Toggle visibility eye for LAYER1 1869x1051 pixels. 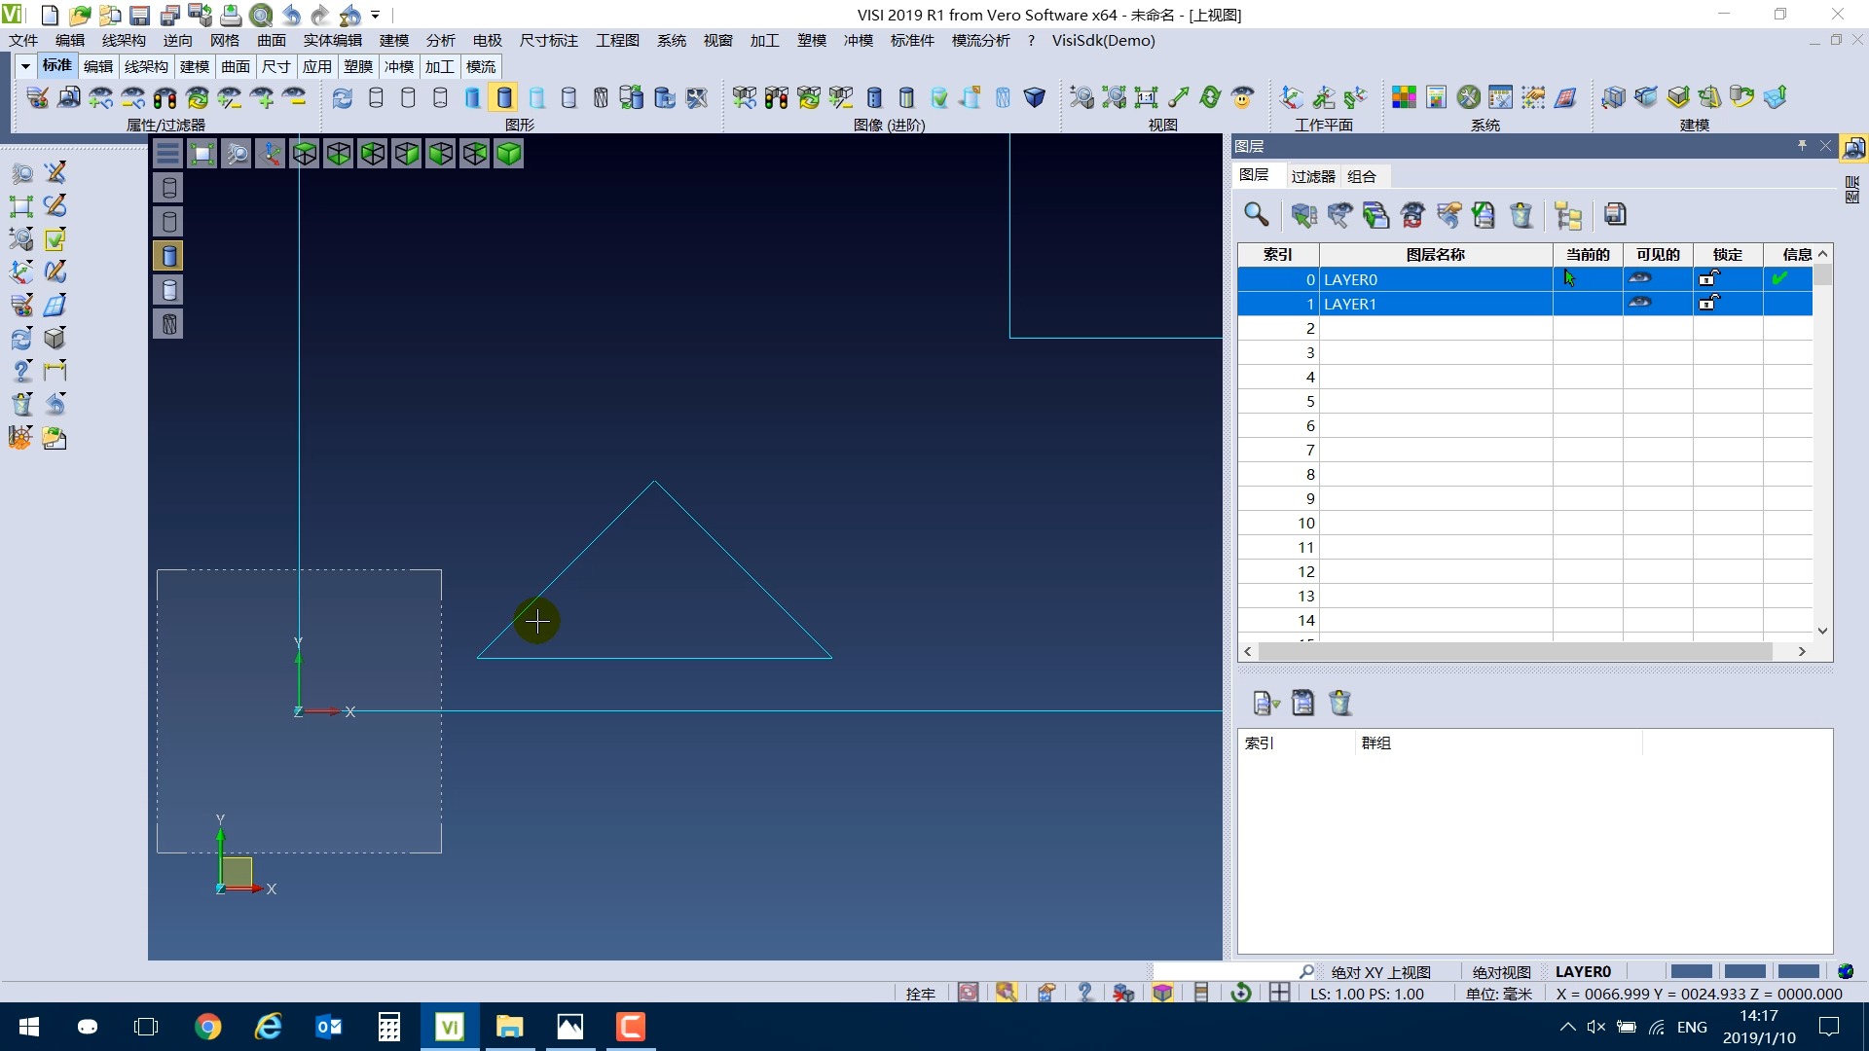[1640, 304]
